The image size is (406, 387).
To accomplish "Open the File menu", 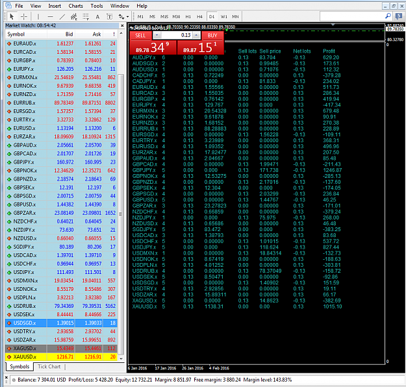I will tap(19, 6).
